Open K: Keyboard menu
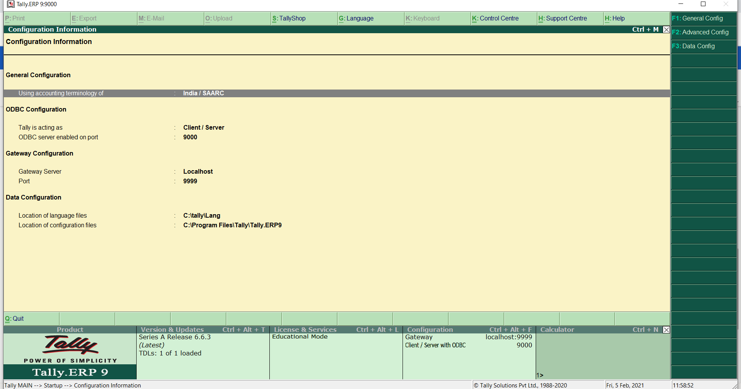Image resolution: width=741 pixels, height=389 pixels. tap(437, 18)
